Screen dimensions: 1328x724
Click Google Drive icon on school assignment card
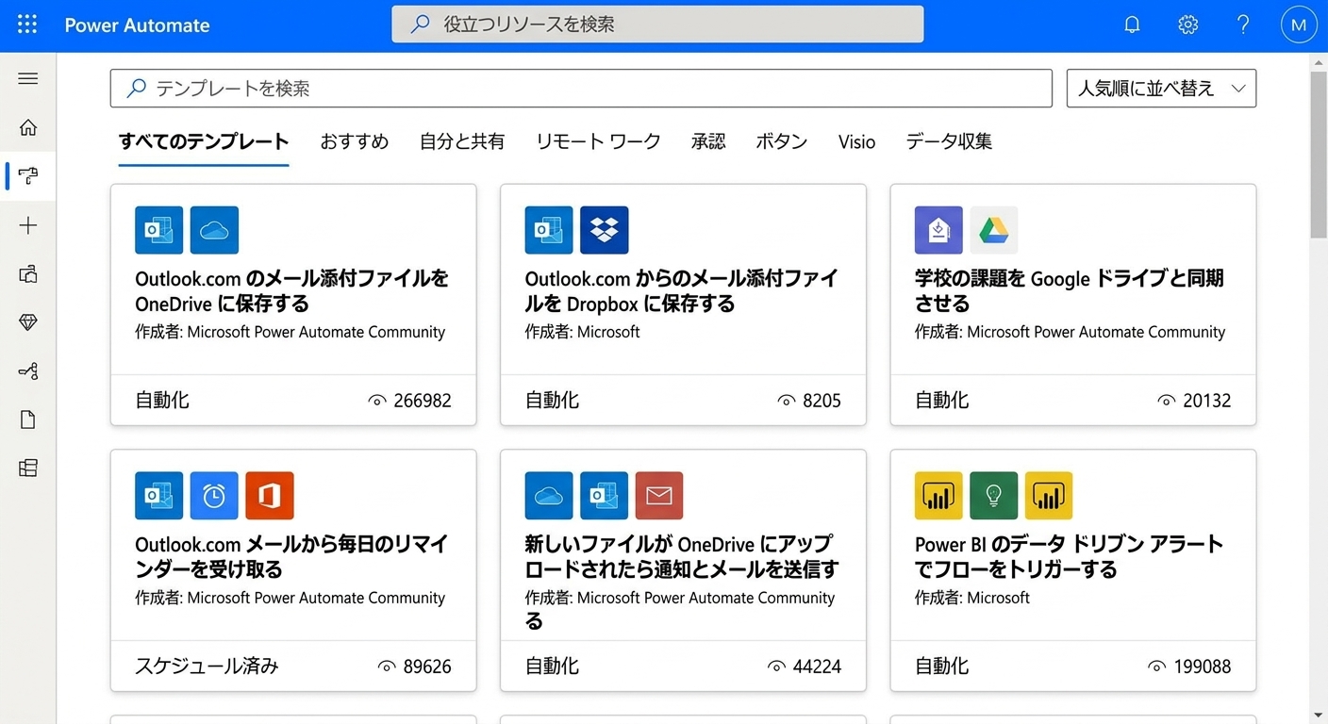(993, 230)
